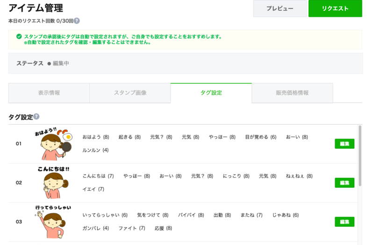Click the 出勤 (8) tag

coord(222,215)
